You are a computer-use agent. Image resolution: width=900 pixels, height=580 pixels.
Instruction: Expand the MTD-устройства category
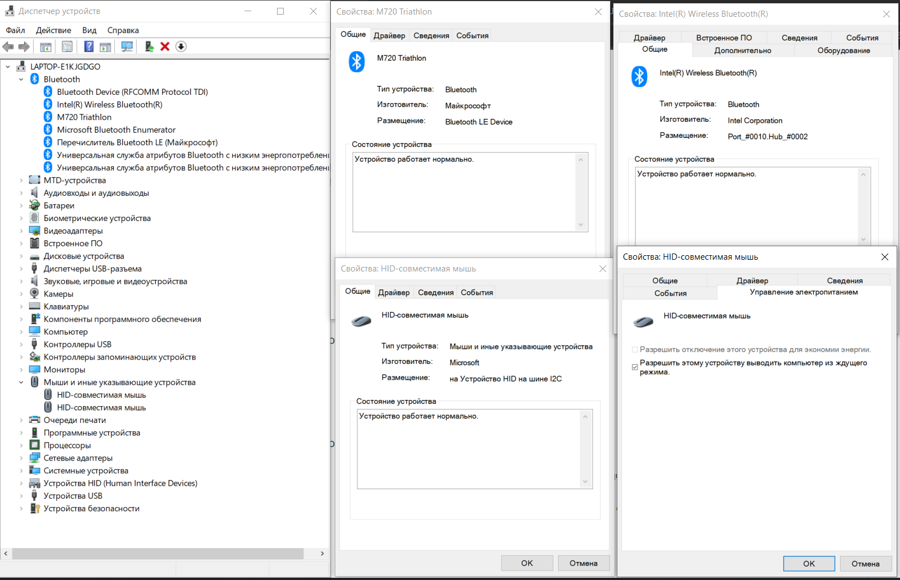(x=21, y=180)
